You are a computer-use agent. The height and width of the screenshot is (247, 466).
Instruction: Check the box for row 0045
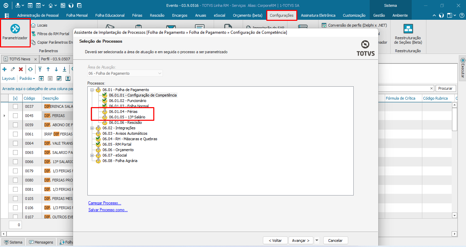coord(15,116)
